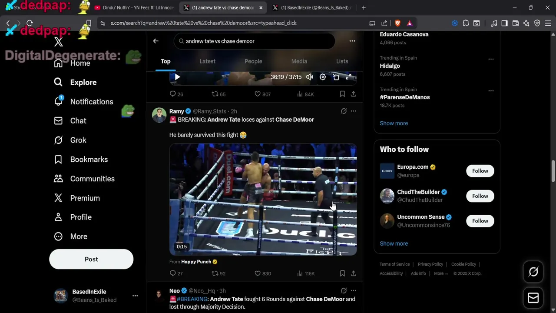Open Grok from the sidebar
This screenshot has width=556, height=313.
pyautogui.click(x=70, y=140)
